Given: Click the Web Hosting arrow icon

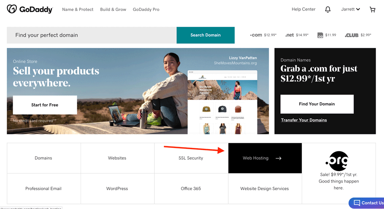Looking at the screenshot, I should [279, 158].
